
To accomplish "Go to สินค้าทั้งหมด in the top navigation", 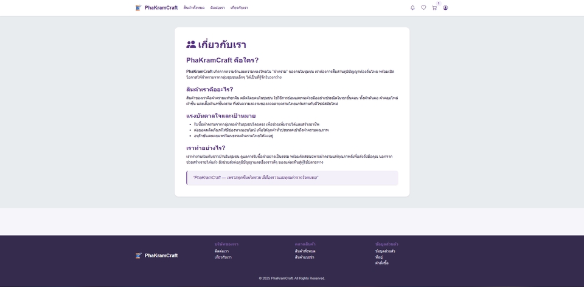I will tap(194, 8).
